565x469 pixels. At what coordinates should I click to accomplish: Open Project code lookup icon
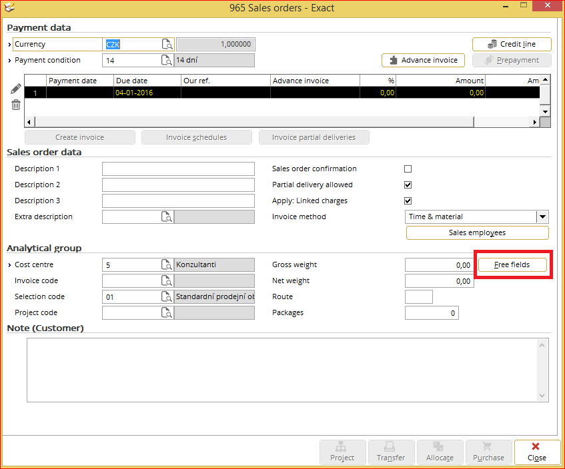pos(167,313)
